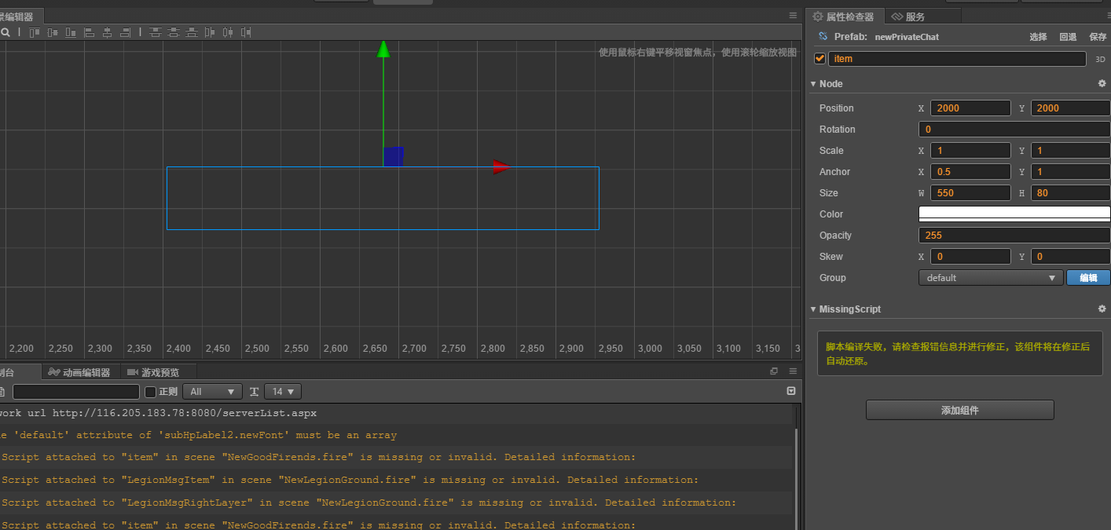Click the 选择 prefab button
Image resolution: width=1111 pixels, height=530 pixels.
pos(1038,37)
